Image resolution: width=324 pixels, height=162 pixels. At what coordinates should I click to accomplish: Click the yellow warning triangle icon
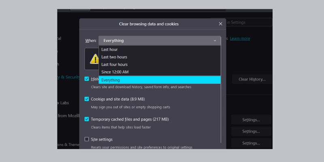94,59
